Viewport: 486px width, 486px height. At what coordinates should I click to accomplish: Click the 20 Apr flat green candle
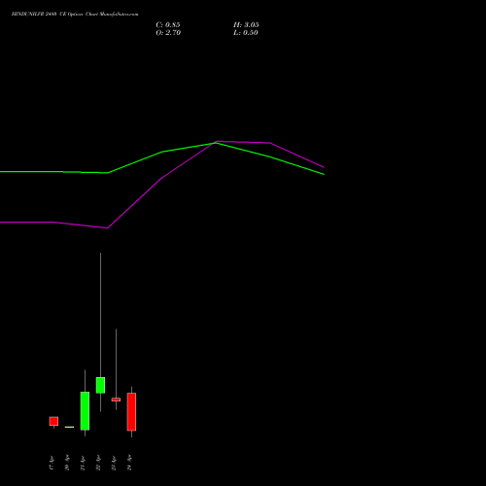tap(69, 427)
